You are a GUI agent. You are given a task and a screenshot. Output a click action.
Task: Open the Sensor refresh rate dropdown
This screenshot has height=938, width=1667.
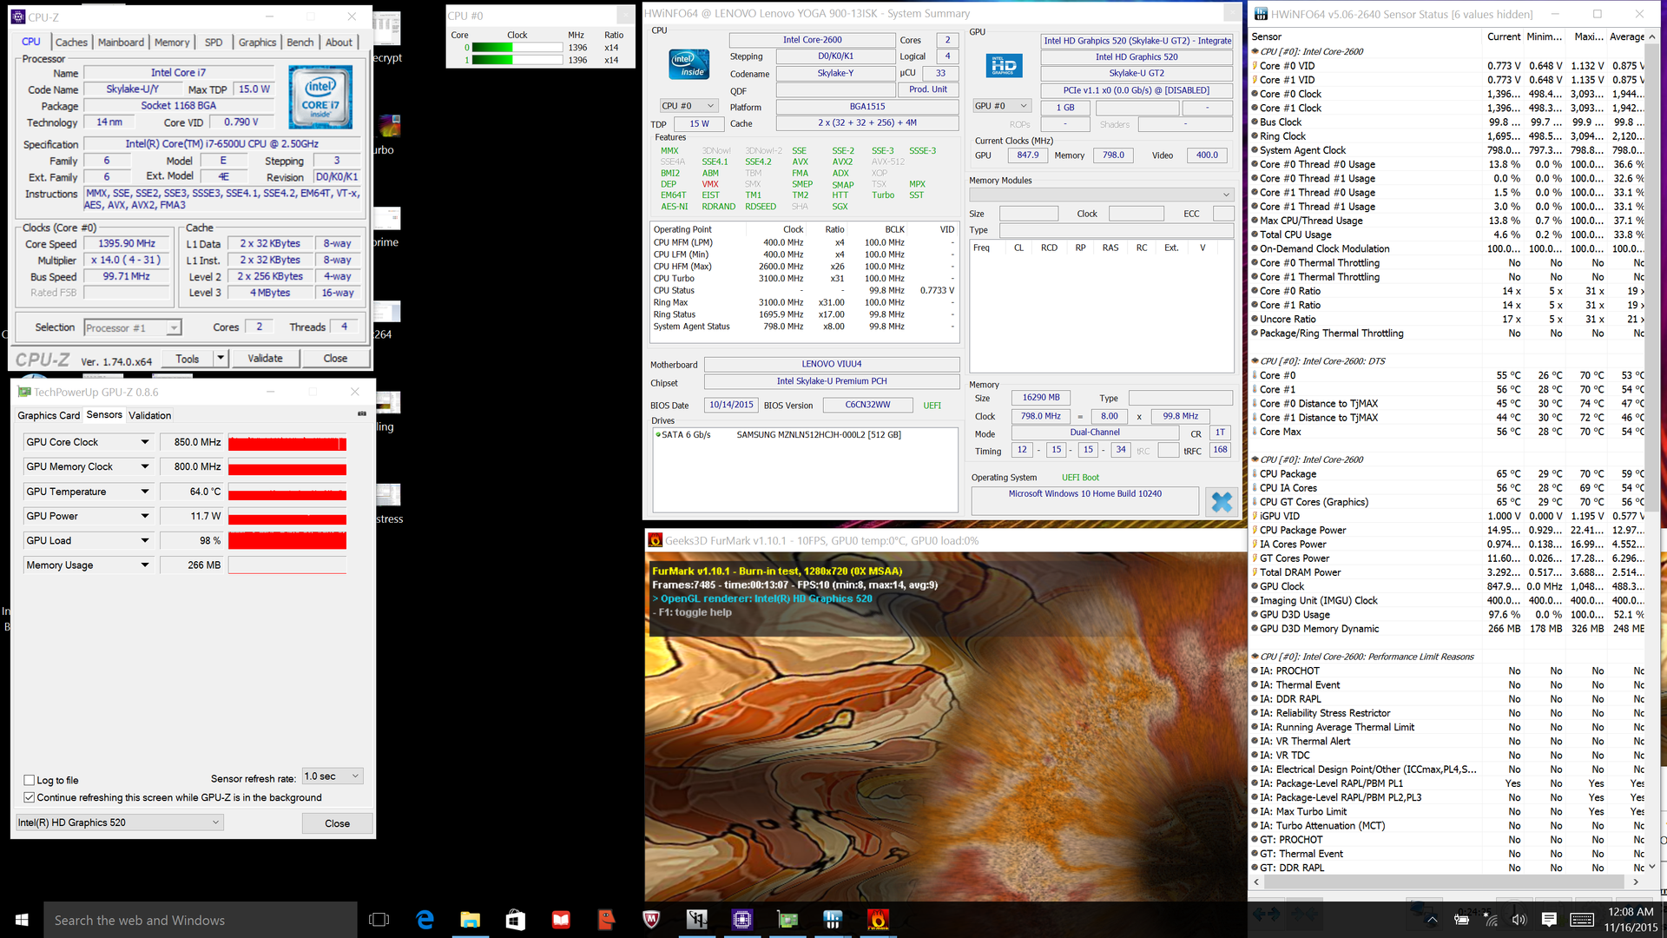point(333,776)
